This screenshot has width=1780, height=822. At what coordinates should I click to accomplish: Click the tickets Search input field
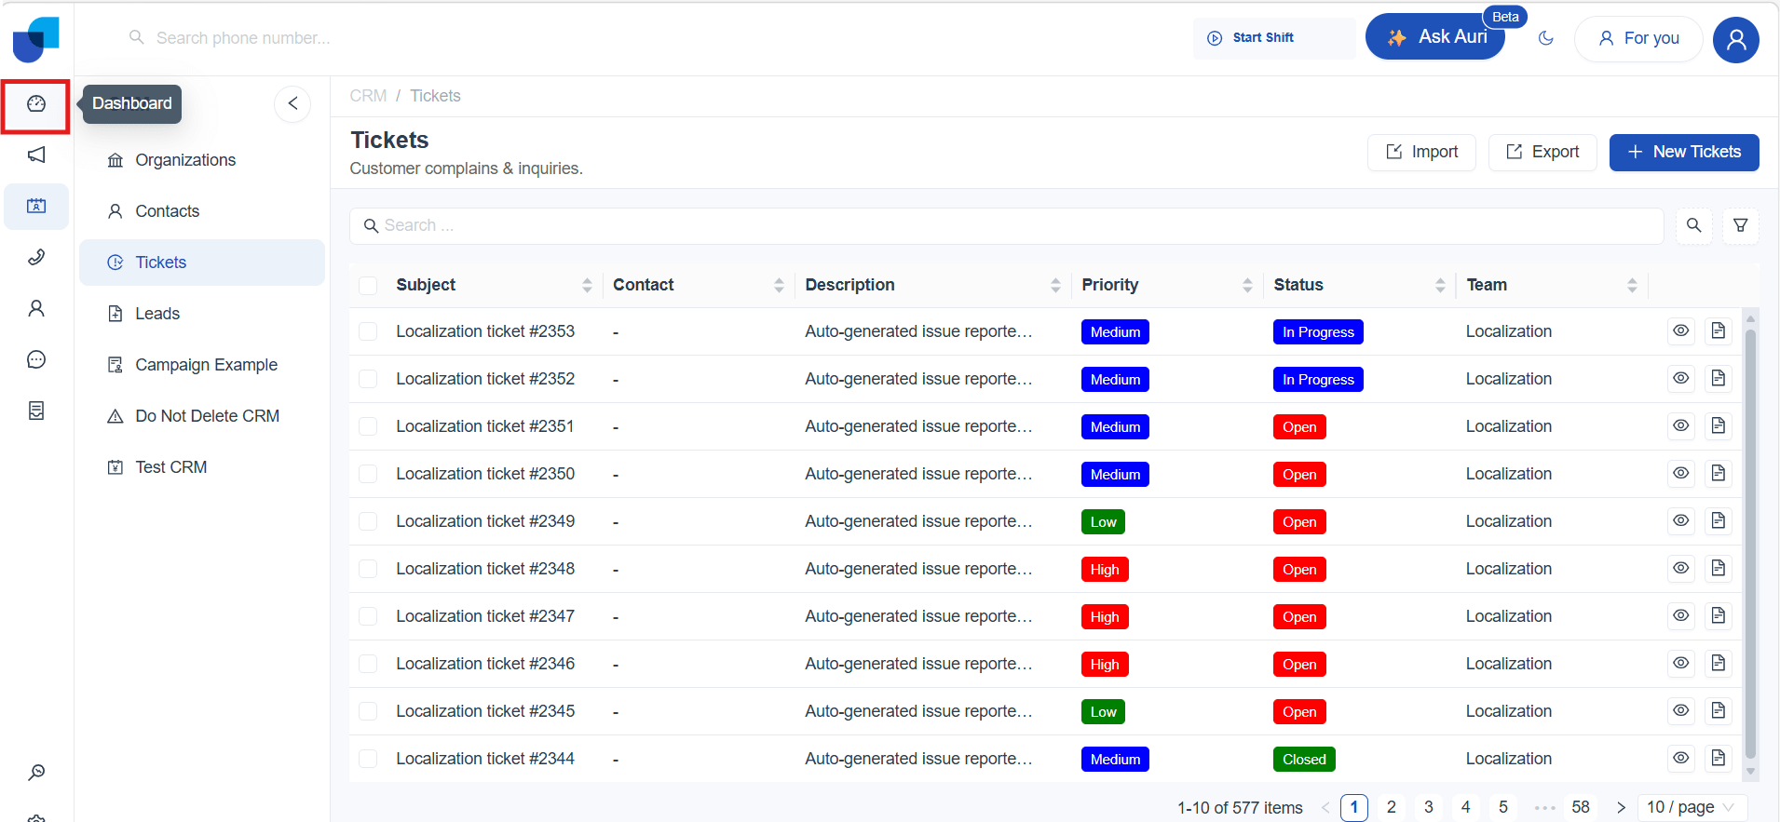1006,226
